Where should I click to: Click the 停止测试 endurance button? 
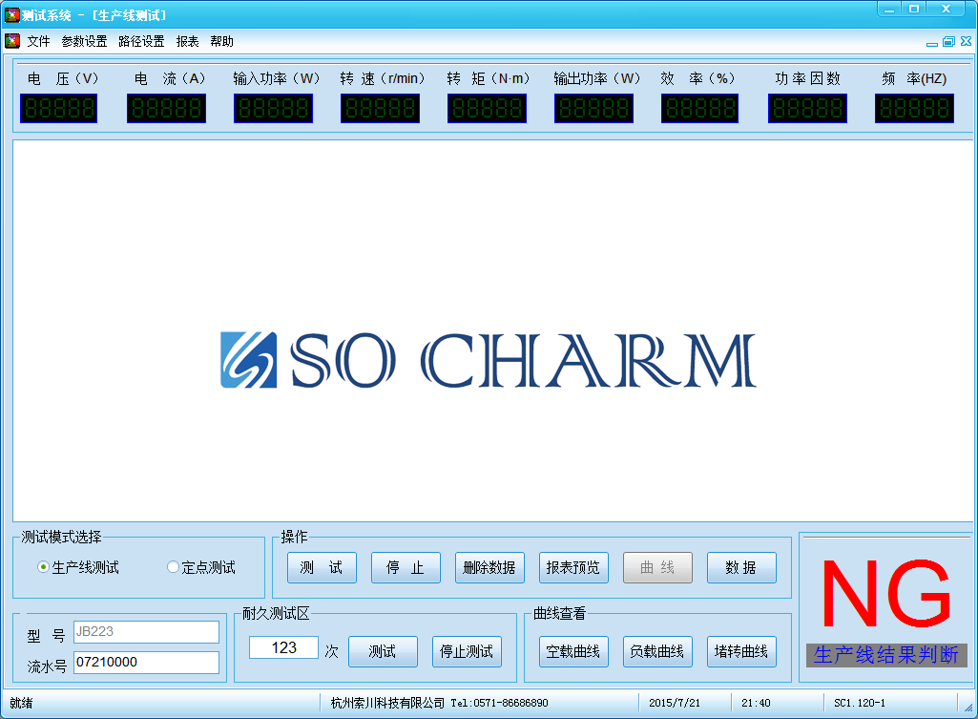click(467, 651)
